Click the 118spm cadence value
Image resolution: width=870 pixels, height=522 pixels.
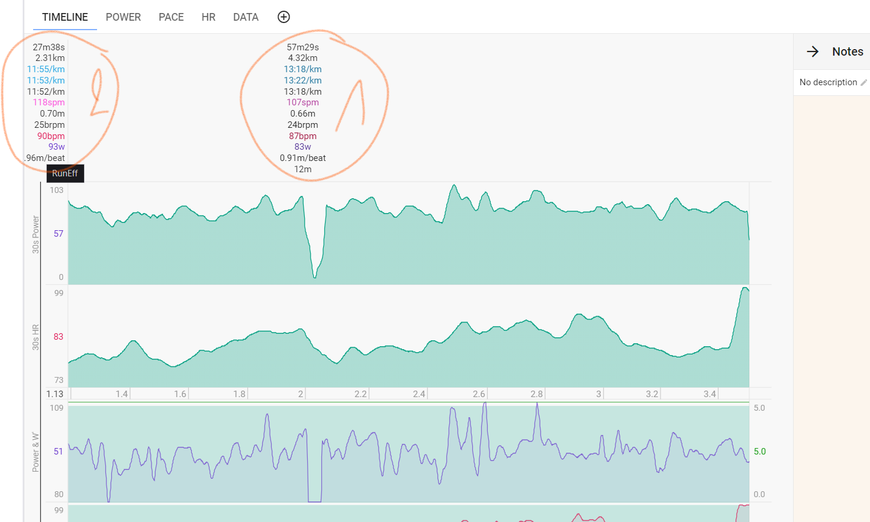49,102
